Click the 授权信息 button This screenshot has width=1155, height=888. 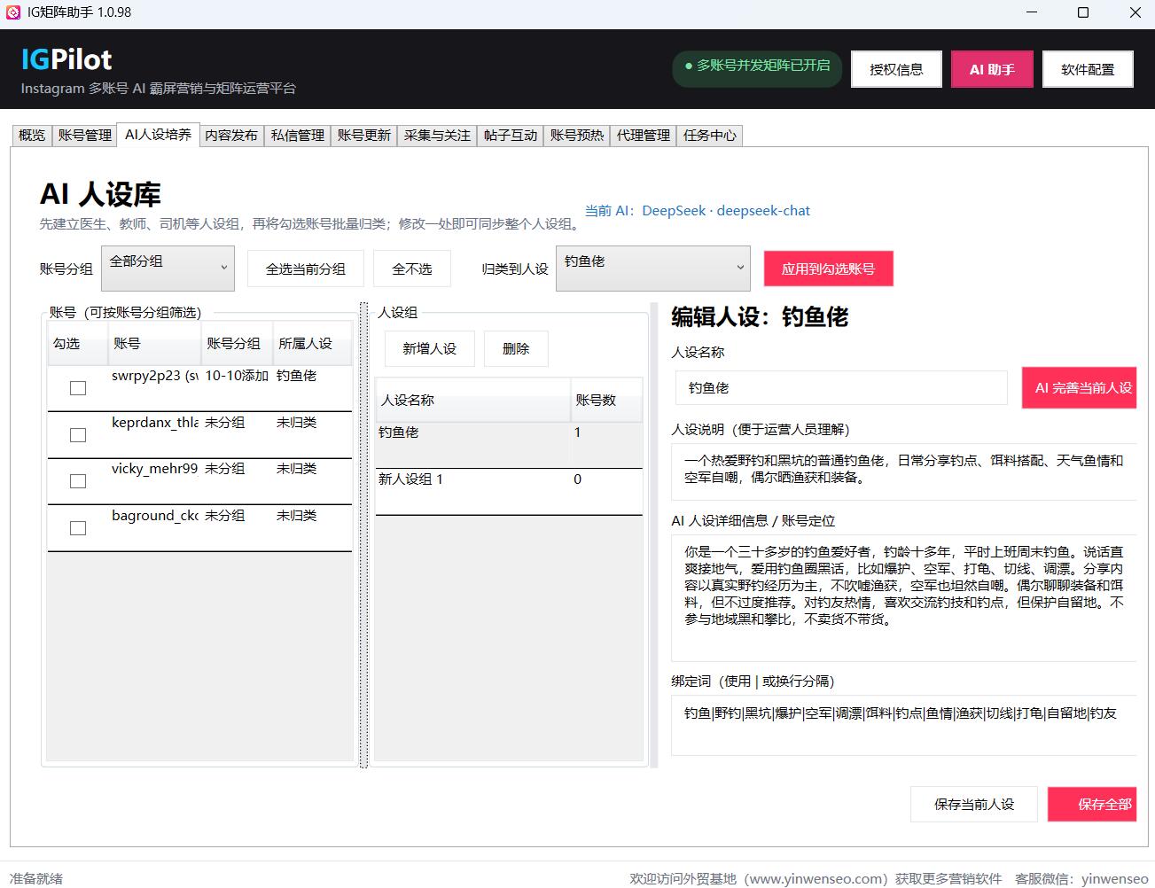(x=896, y=69)
